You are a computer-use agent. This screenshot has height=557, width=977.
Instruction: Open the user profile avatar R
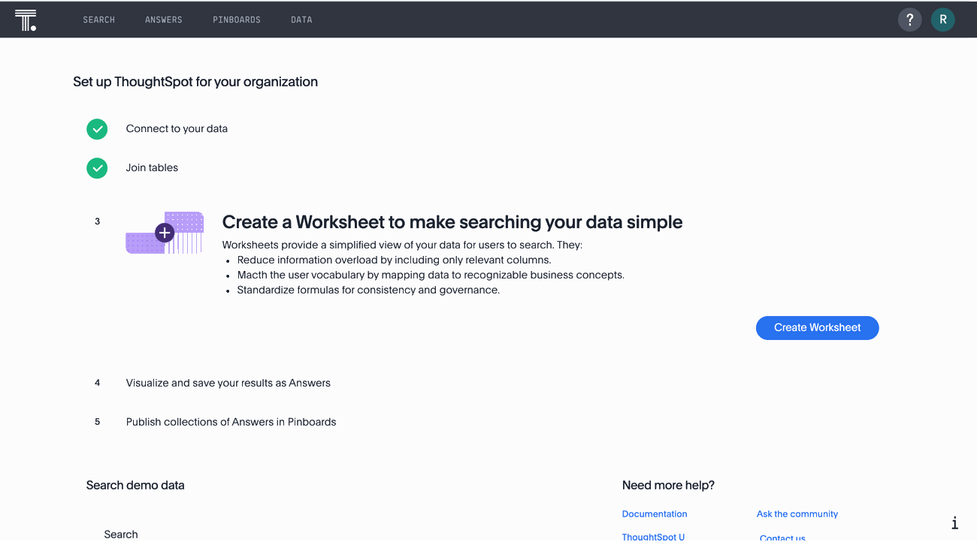pos(942,20)
